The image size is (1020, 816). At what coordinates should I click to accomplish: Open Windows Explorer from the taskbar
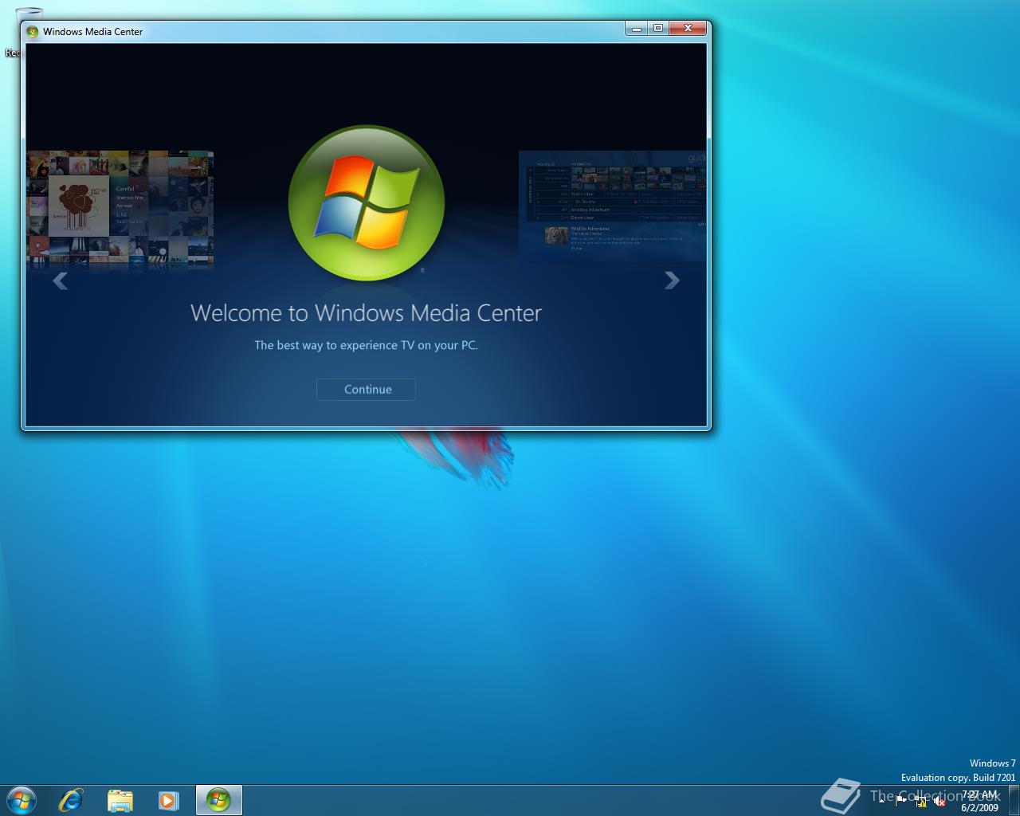click(x=120, y=800)
